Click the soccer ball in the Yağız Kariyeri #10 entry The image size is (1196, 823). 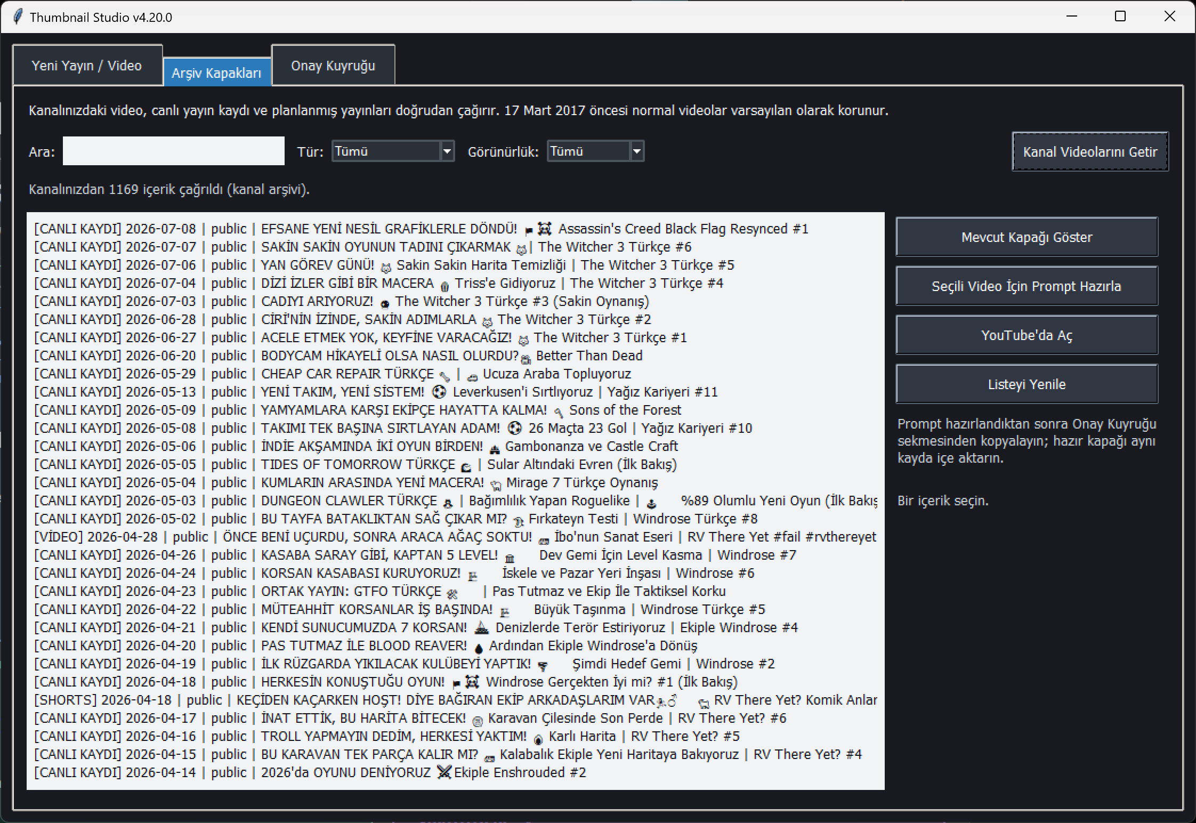pyautogui.click(x=514, y=429)
